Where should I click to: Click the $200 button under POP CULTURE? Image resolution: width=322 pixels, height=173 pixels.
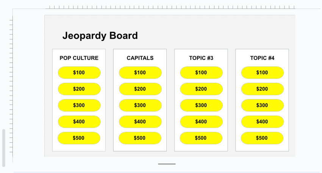point(79,89)
